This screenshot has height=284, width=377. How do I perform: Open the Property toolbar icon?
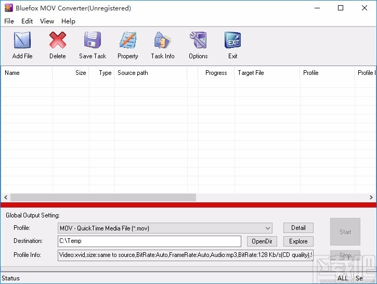click(128, 40)
